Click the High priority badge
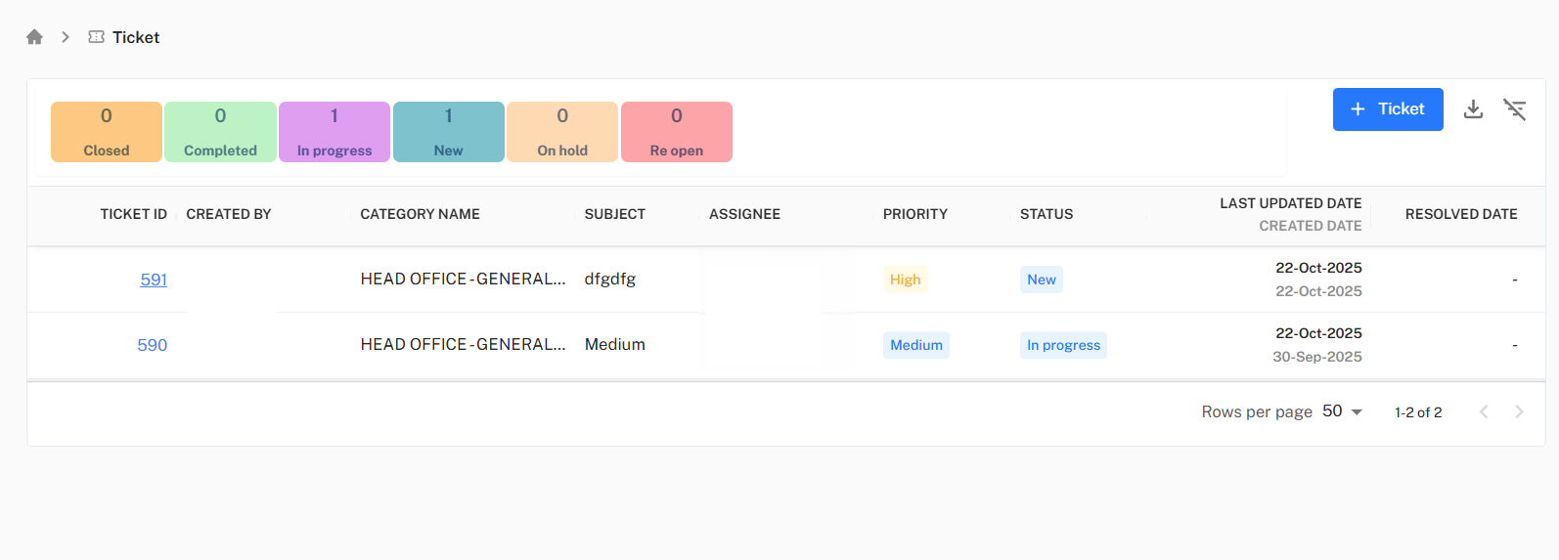The image size is (1559, 560). coord(905,280)
